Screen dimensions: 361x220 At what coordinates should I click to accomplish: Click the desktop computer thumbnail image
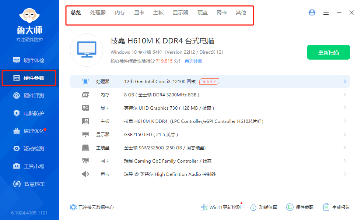[x=87, y=50]
